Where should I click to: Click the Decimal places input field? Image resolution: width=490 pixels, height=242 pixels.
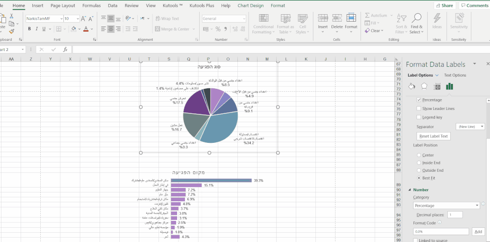coord(455,215)
